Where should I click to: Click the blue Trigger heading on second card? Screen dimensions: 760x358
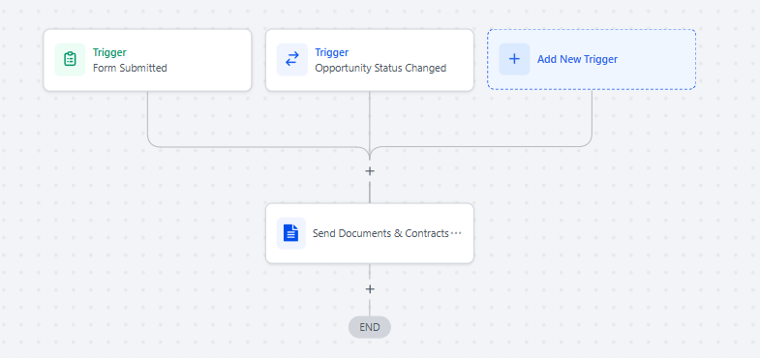pyautogui.click(x=331, y=52)
